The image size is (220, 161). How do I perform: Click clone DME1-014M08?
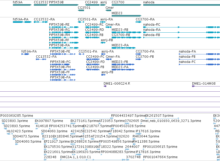click(206, 86)
